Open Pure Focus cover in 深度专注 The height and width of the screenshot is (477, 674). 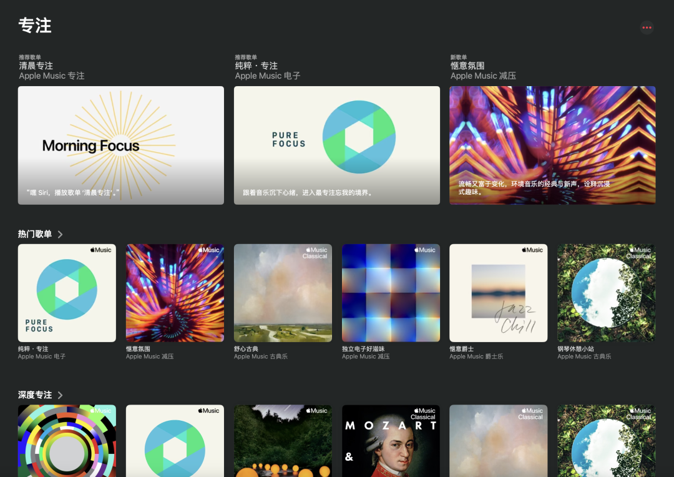click(x=175, y=441)
